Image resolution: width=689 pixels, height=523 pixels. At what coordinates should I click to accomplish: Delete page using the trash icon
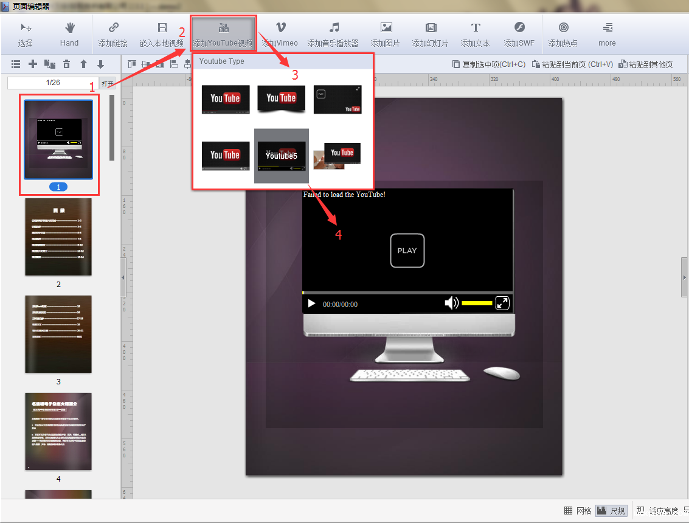tap(67, 64)
